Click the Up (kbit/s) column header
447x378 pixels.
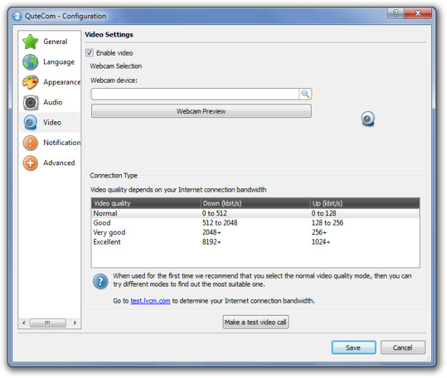[364, 203]
